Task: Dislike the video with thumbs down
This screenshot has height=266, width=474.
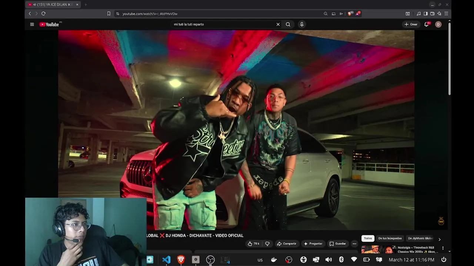Action: click(267, 244)
